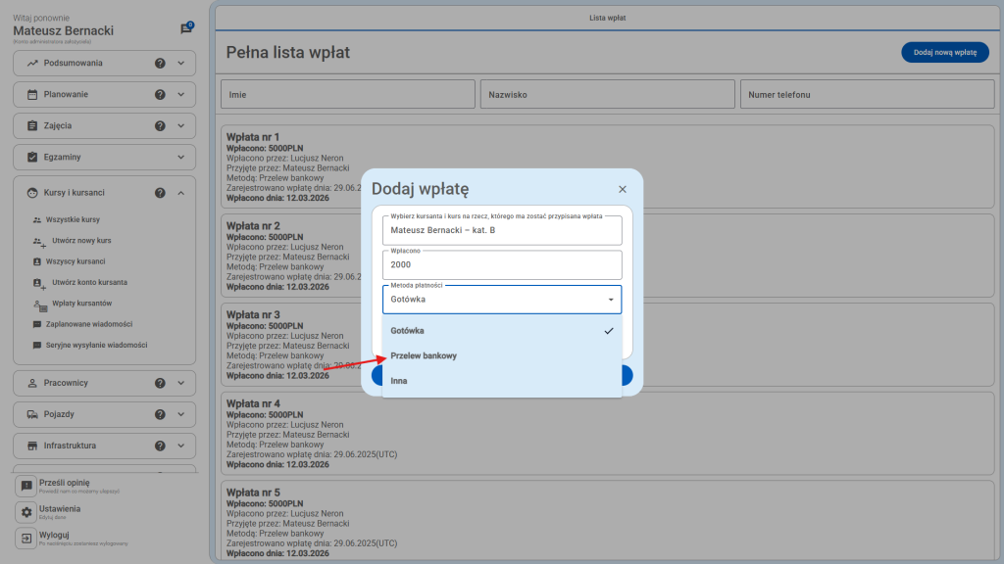Click the Ustawienia gear icon
Image resolution: width=1004 pixels, height=564 pixels.
pyautogui.click(x=26, y=512)
